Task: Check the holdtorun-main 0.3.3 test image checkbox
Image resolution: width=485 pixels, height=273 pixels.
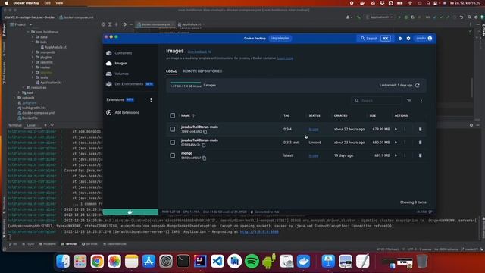Action: [173, 143]
